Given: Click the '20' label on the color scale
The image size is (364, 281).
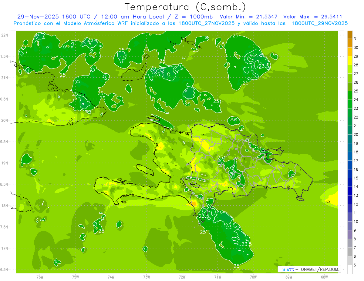Looking at the screenshot, I should 356,135.
